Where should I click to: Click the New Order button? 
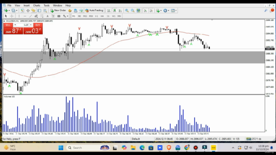click(x=58, y=10)
